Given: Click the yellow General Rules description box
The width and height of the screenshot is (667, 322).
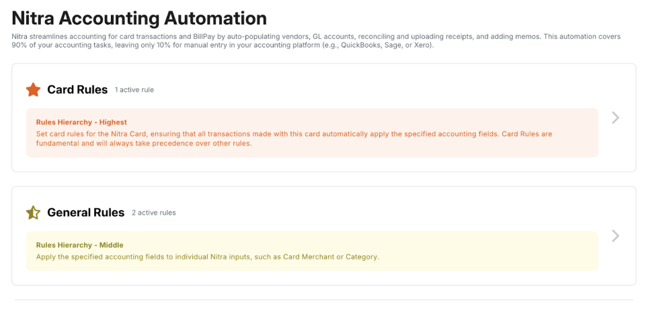Looking at the screenshot, I should (312, 251).
